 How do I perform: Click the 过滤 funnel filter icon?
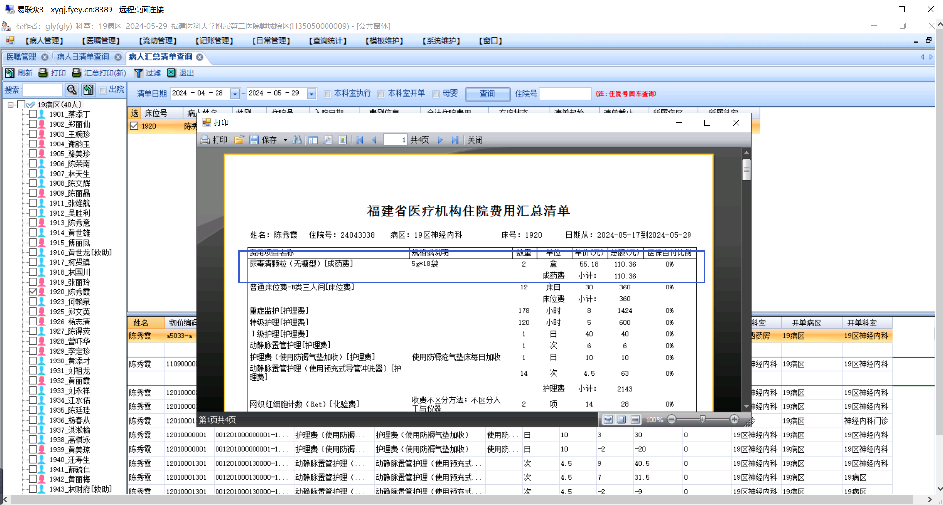pos(139,73)
